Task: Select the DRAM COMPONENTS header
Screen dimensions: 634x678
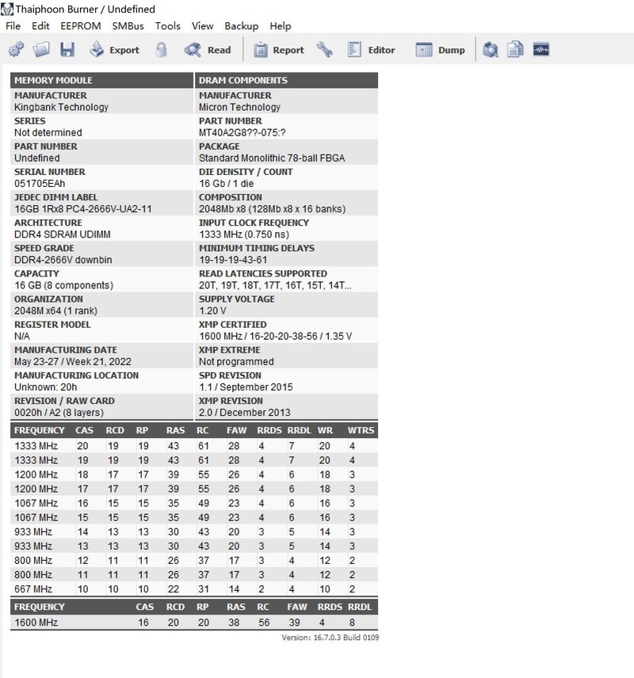Action: [x=287, y=81]
